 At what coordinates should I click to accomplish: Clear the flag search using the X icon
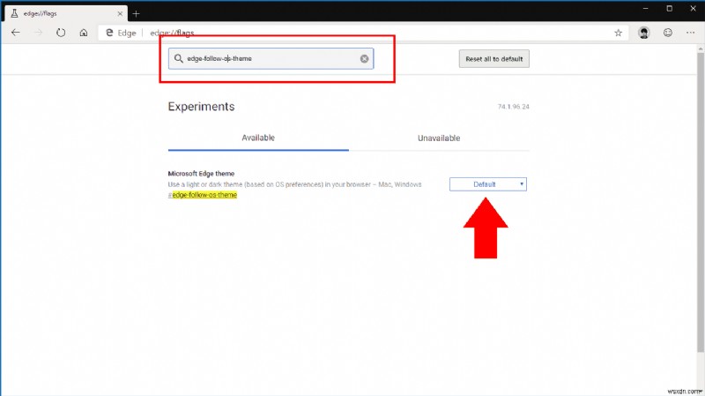(x=364, y=58)
